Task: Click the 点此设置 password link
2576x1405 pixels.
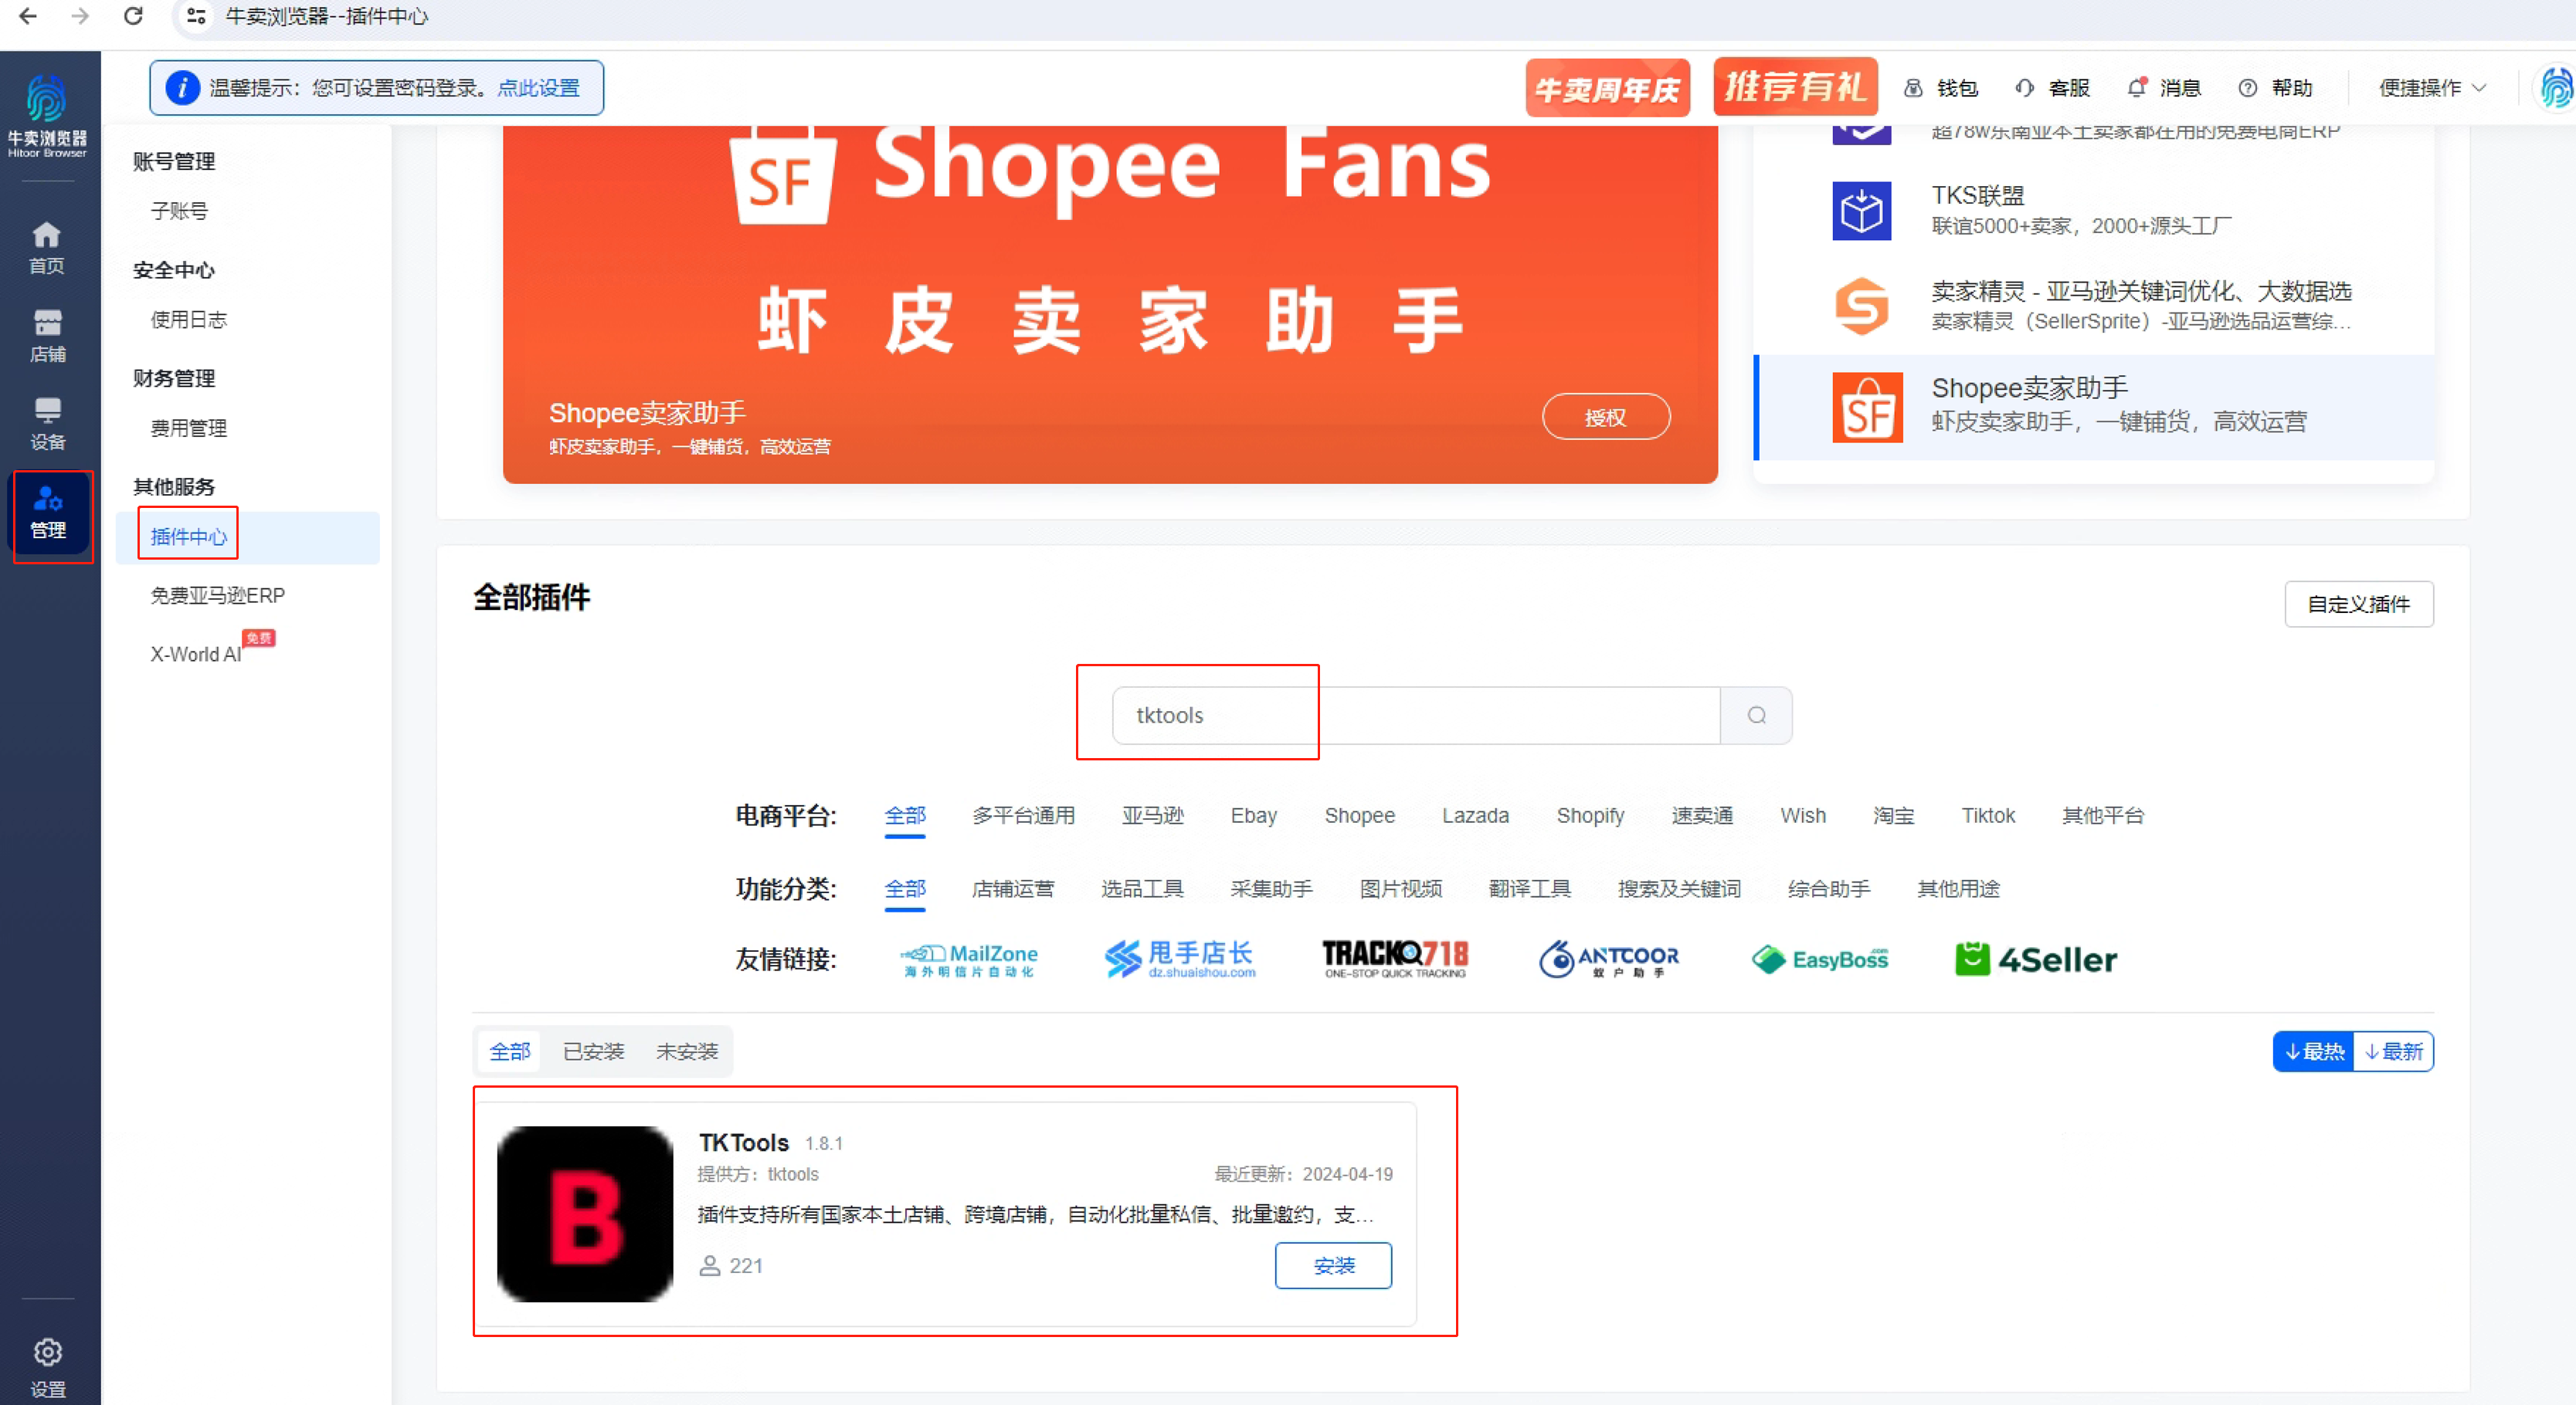Action: click(538, 88)
